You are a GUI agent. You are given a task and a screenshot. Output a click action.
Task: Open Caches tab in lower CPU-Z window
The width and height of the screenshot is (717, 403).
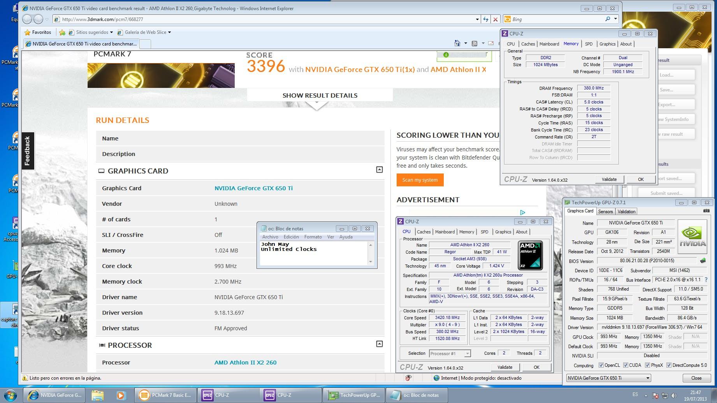(424, 232)
